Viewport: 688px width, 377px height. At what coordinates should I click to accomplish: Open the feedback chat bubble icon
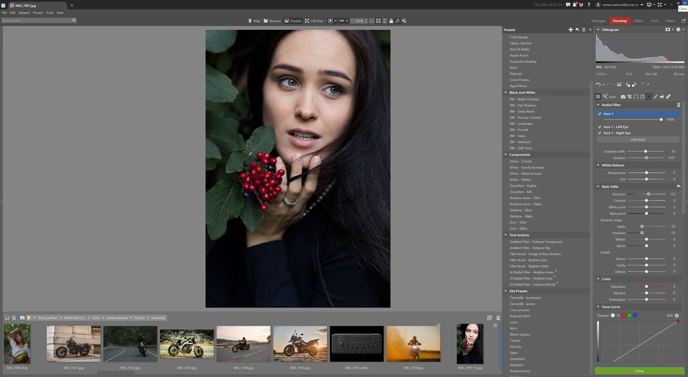(x=568, y=5)
